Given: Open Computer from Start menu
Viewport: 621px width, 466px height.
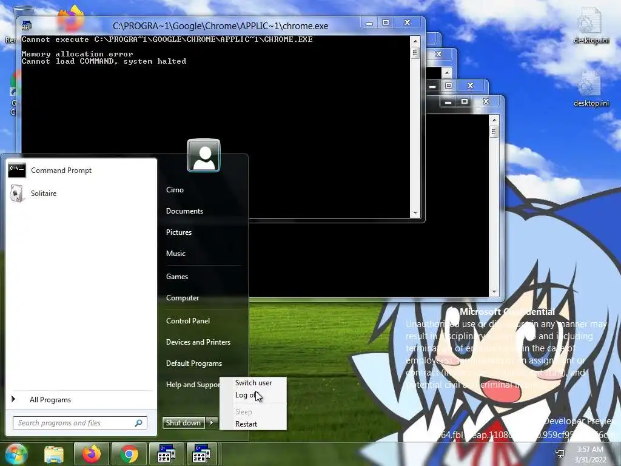Looking at the screenshot, I should pos(182,298).
